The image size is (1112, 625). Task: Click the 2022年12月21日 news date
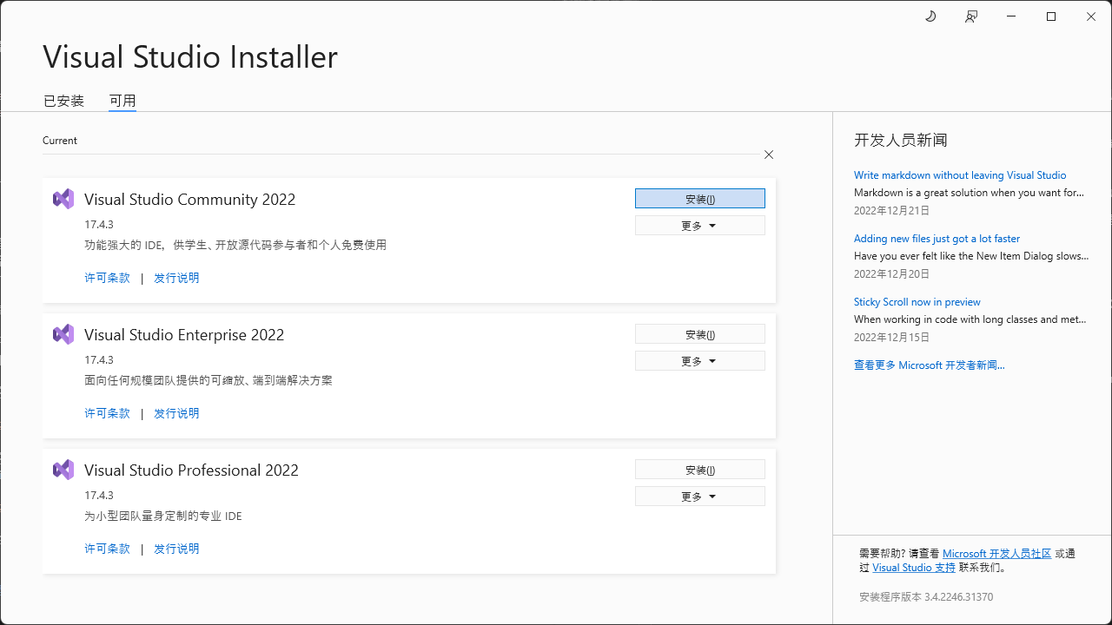pos(891,211)
